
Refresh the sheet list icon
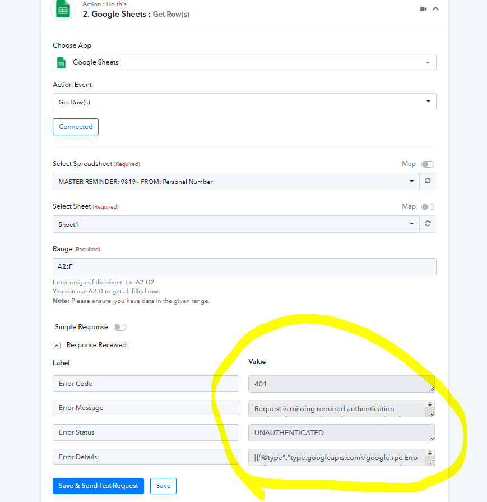428,223
